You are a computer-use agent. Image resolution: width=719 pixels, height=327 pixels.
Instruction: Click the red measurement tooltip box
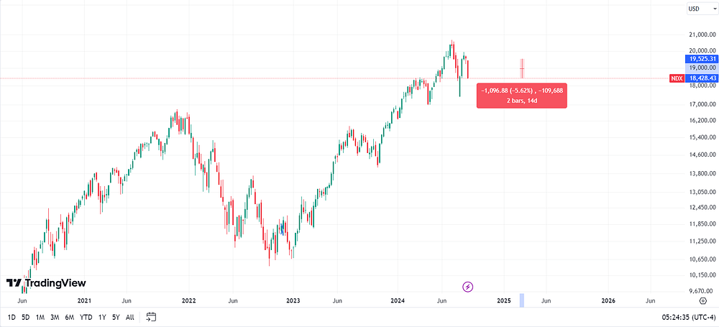tap(522, 96)
